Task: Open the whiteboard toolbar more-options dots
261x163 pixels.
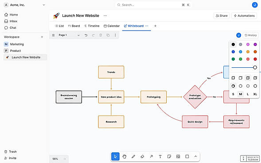Action: coord(115,35)
